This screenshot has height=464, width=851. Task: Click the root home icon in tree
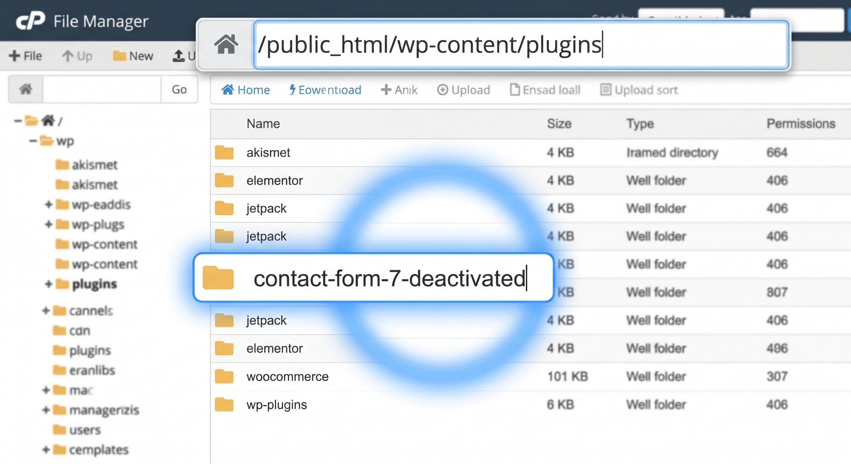click(x=48, y=120)
